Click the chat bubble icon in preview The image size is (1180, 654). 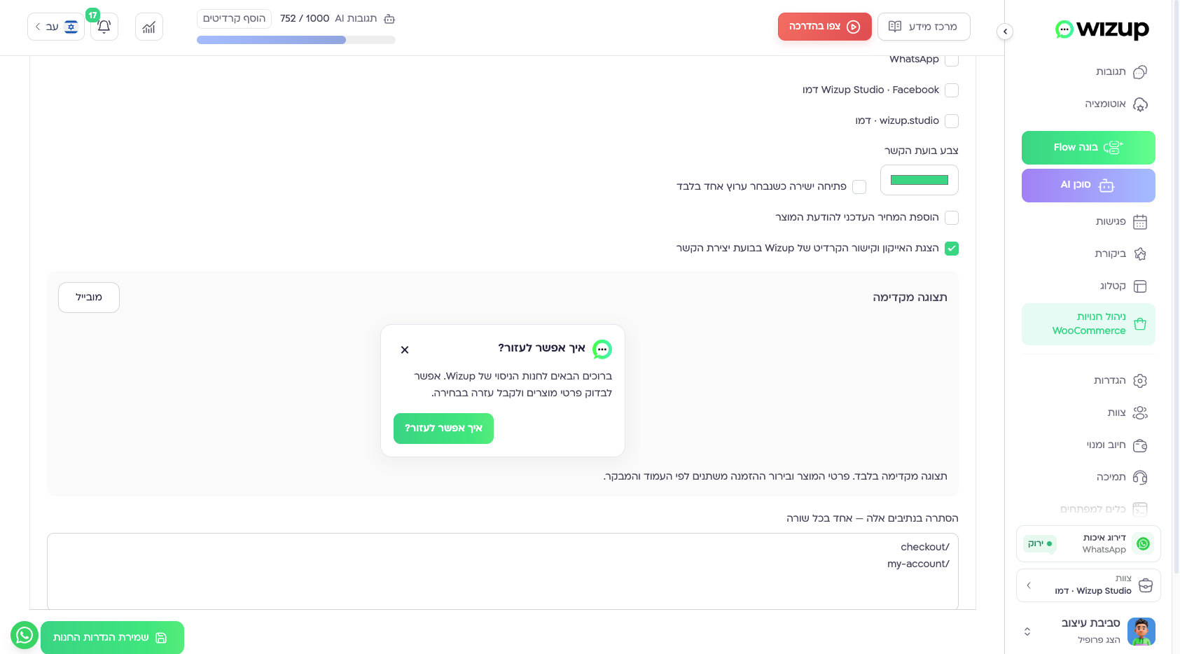tap(602, 349)
